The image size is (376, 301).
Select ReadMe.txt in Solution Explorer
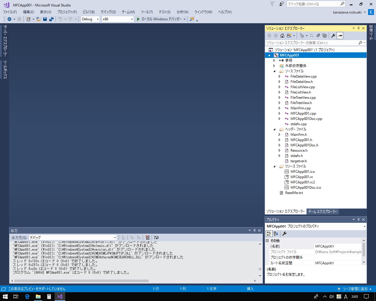294,193
